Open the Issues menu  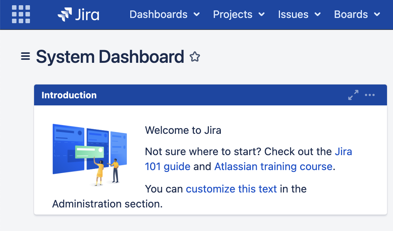[293, 15]
